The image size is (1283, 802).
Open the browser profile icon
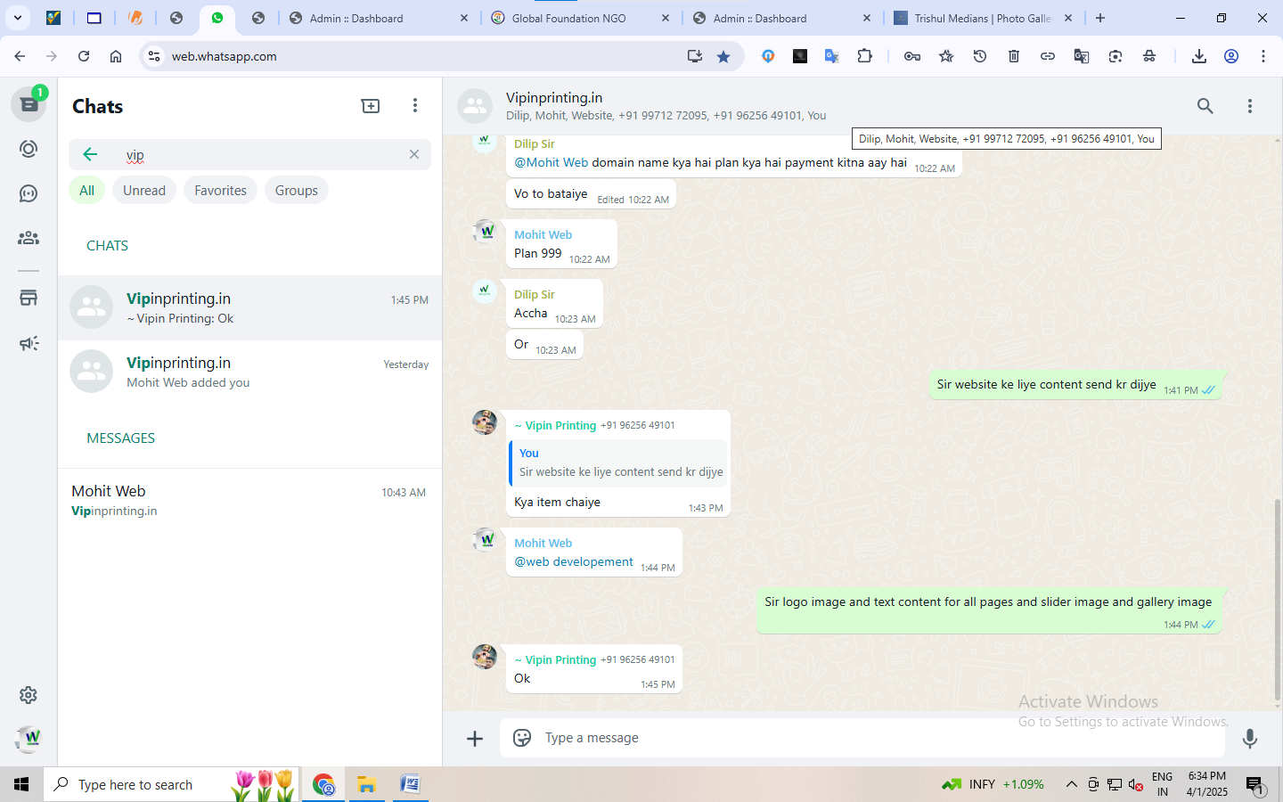pos(1231,56)
